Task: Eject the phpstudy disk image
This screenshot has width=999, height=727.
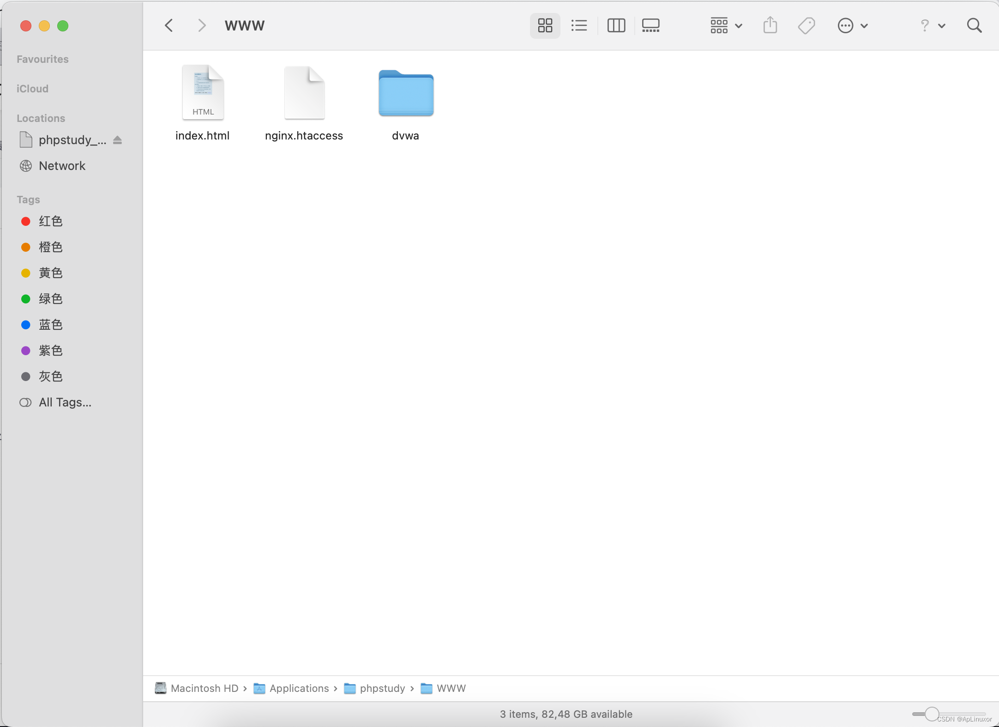Action: click(x=118, y=140)
